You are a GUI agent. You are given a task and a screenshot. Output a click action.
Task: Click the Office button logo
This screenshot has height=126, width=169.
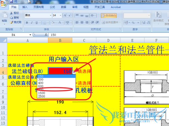point(3,3)
